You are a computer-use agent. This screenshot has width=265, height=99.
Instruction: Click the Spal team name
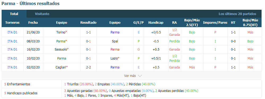(x=115, y=41)
